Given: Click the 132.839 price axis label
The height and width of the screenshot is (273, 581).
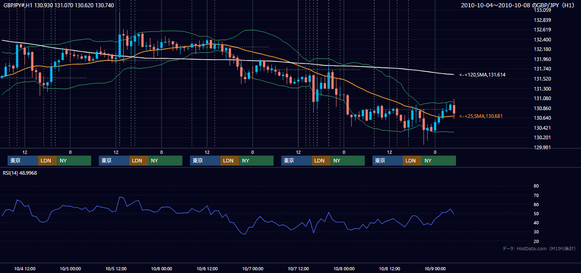Looking at the screenshot, I should pos(543,20).
